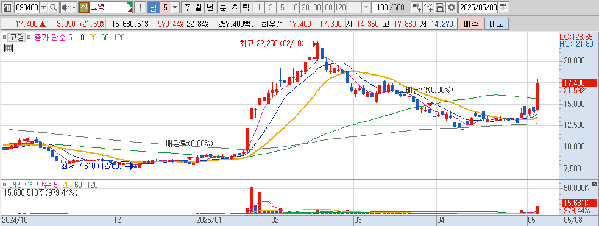Select interval button 10
This screenshot has width=599, height=226.
[x=294, y=7]
